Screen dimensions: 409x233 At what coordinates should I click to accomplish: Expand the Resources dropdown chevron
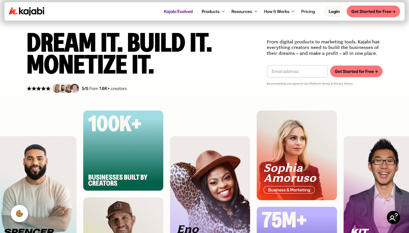click(x=256, y=12)
